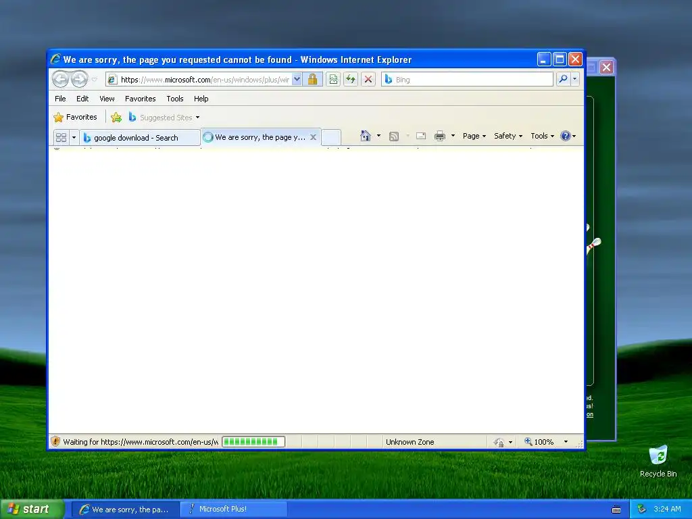Expand the Print options dropdown arrow
The width and height of the screenshot is (692, 519).
[x=453, y=136]
